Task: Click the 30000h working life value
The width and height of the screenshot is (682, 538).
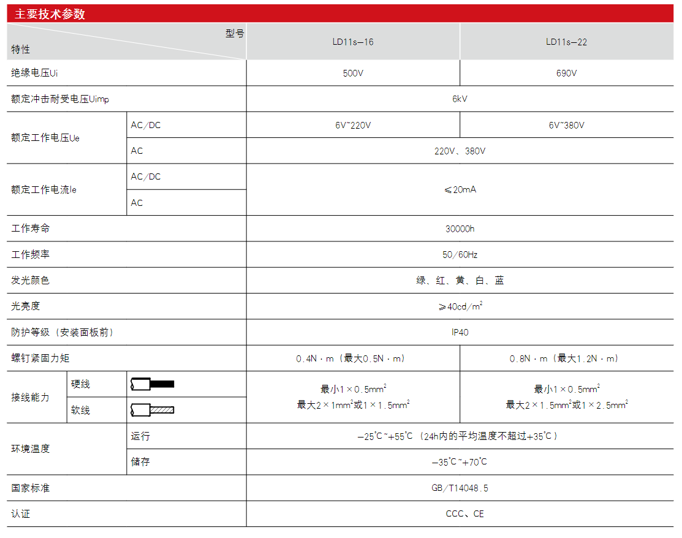Action: [460, 229]
